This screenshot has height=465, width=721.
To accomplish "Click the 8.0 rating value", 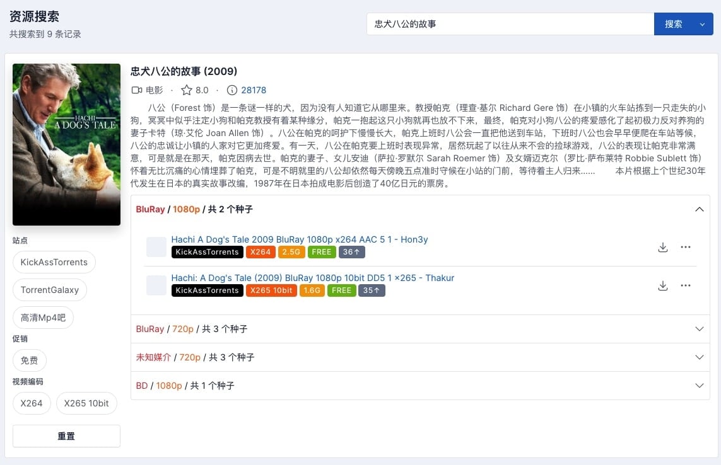I will click(202, 90).
